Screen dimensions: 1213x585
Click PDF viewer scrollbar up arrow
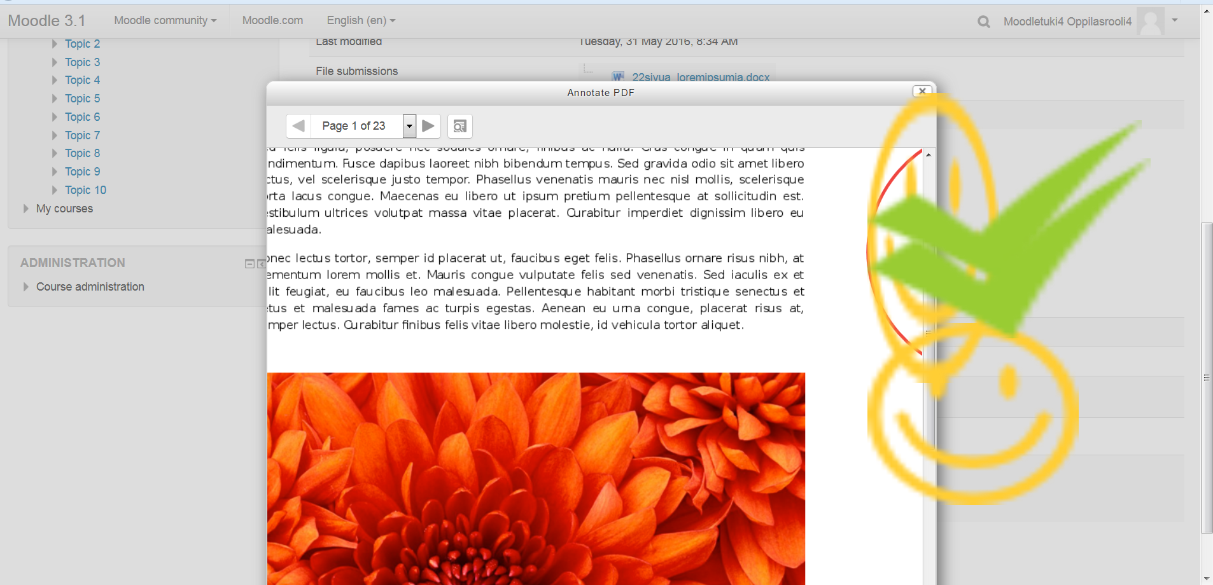(x=929, y=155)
